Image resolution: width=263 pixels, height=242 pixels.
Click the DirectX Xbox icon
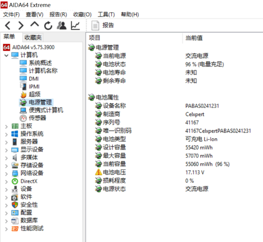15,181
